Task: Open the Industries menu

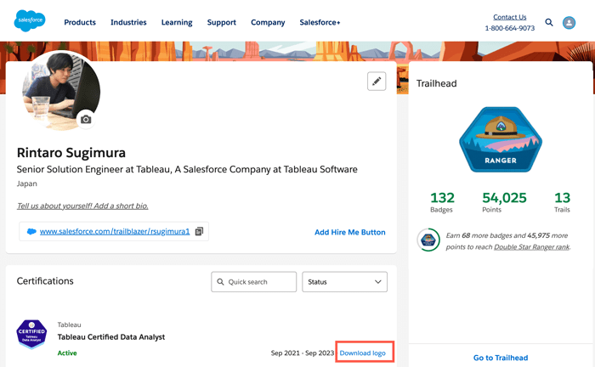Action: click(128, 23)
